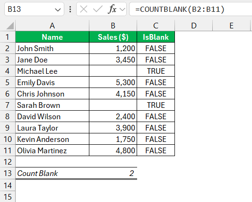Select column B header
This screenshot has height=202, width=252.
point(113,26)
